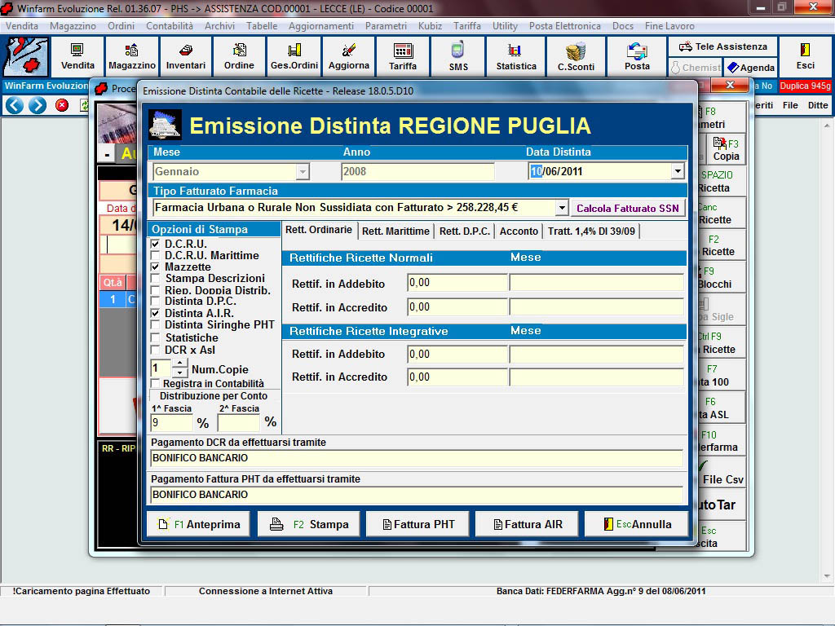Click the F1 Anteprima button
Screen dimensions: 835x626
click(199, 524)
